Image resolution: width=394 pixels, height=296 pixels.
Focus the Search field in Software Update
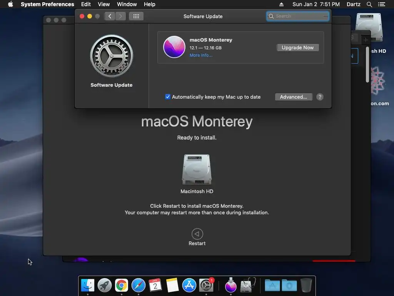[298, 16]
